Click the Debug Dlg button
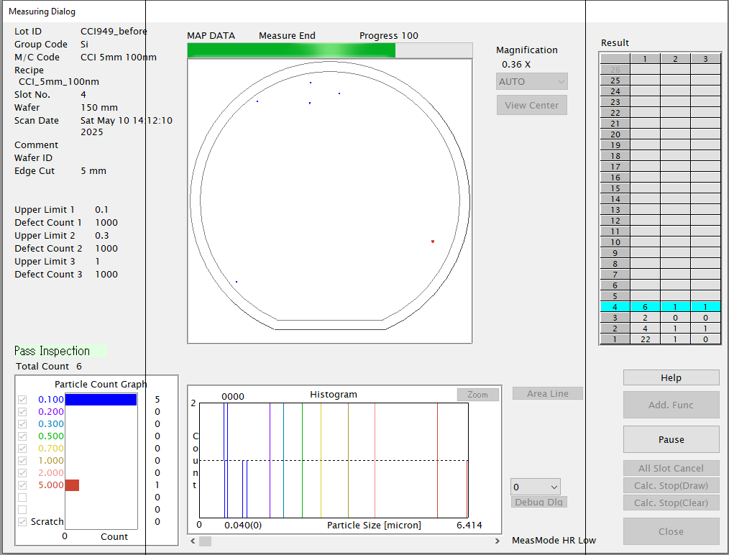729x555 pixels. coord(539,503)
